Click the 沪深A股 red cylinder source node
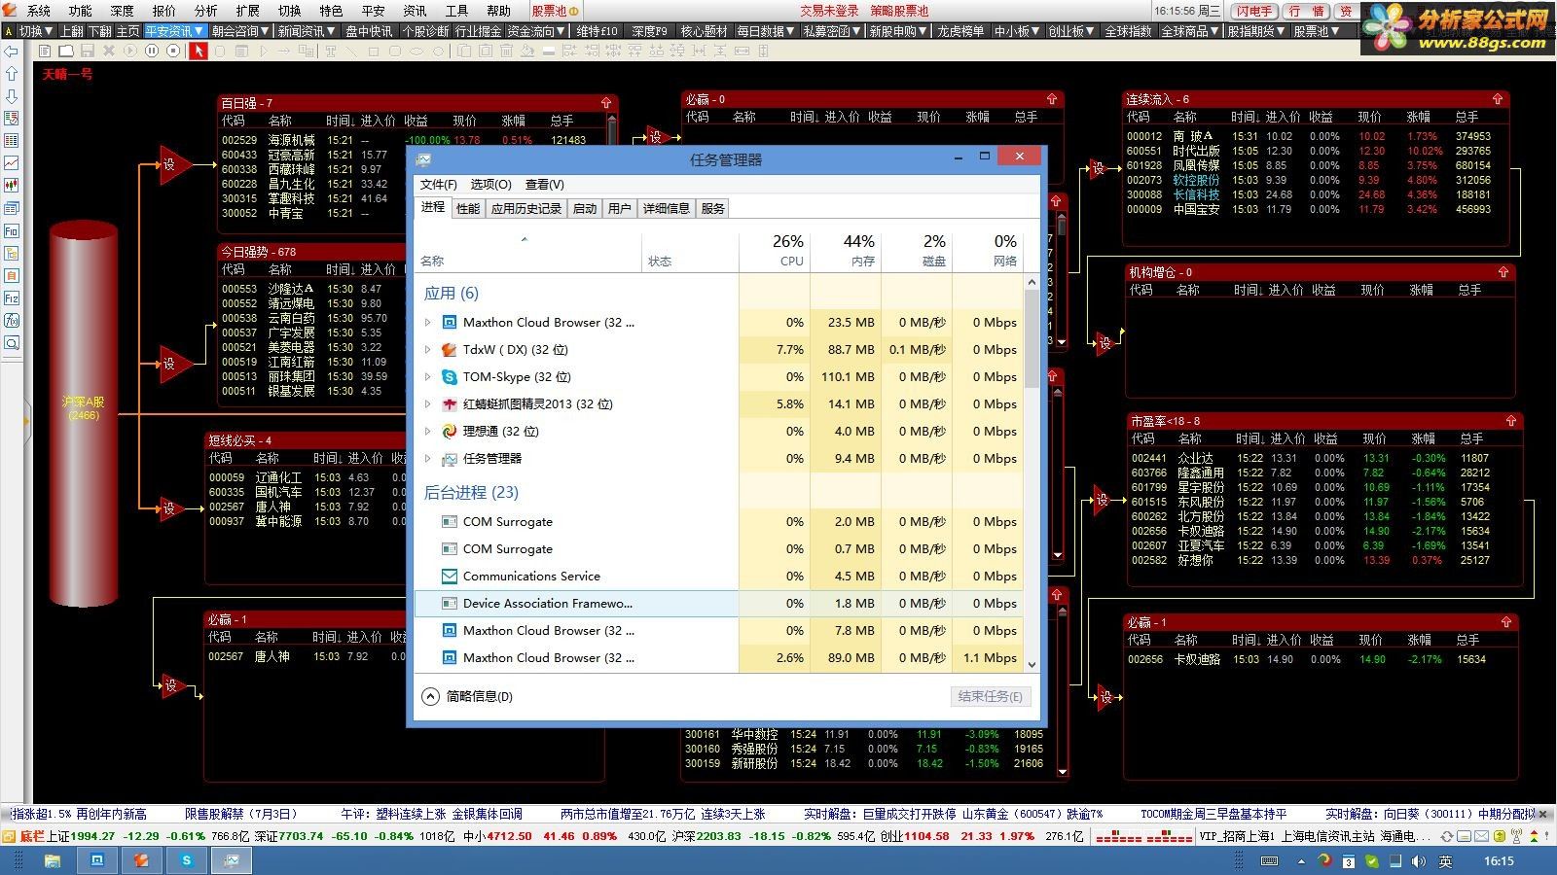Image resolution: width=1557 pixels, height=875 pixels. [x=84, y=413]
